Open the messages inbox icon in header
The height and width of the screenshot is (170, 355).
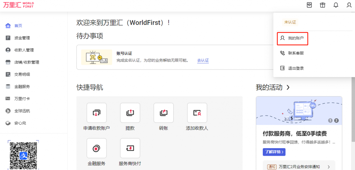tap(309, 5)
